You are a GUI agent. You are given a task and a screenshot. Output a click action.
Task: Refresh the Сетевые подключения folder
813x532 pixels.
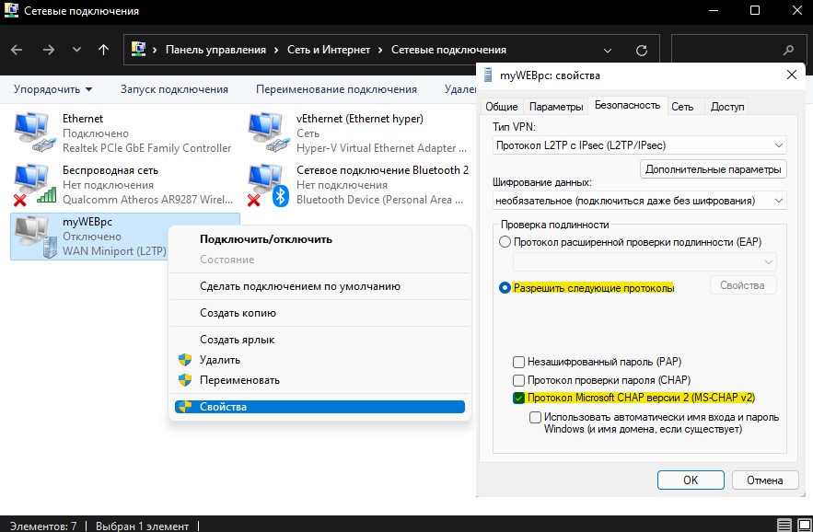coord(642,51)
